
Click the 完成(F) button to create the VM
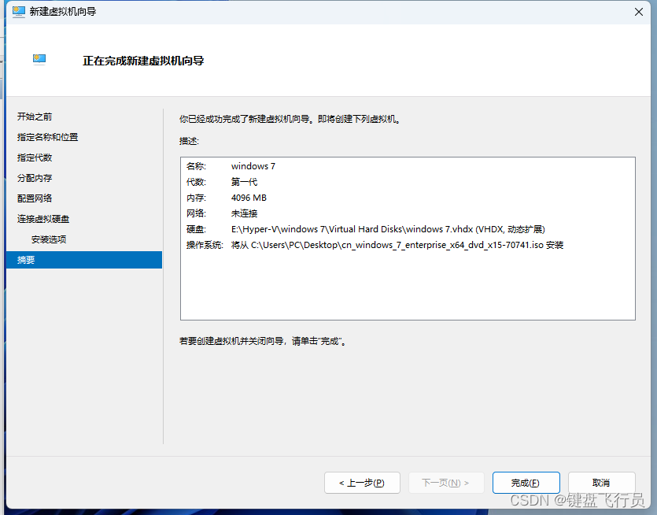526,482
